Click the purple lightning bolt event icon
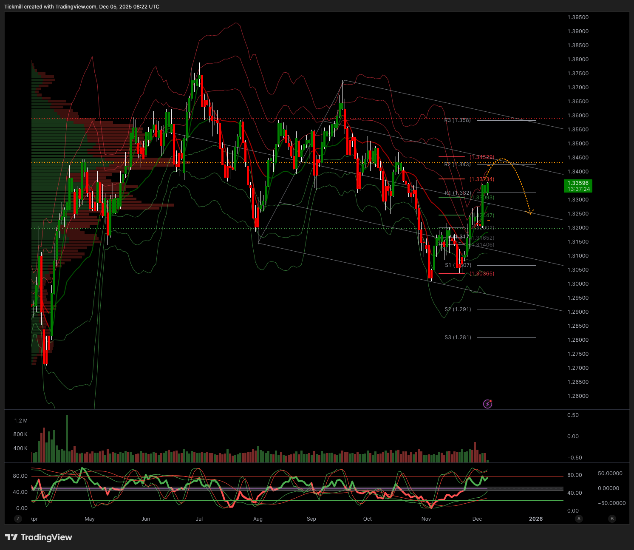This screenshot has height=550, width=634. tap(487, 404)
